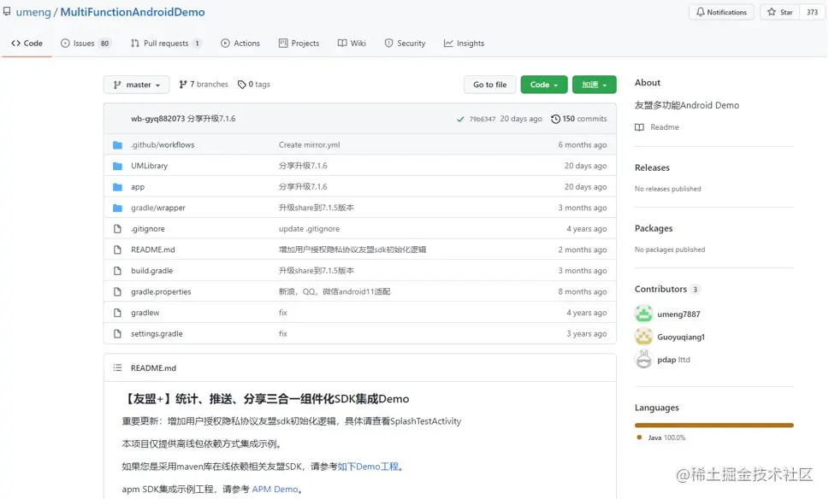The image size is (829, 499).
Task: Open the wb-gyq882073 author link
Action: [158, 119]
